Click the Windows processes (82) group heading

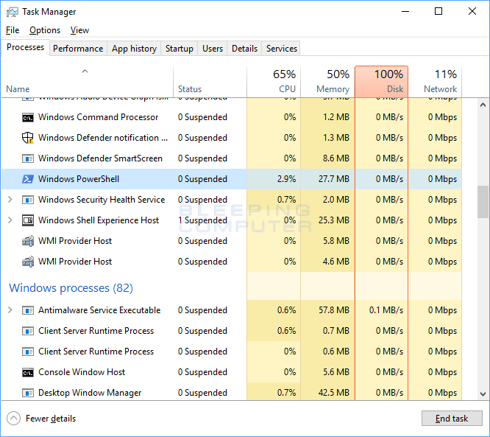[x=71, y=288]
